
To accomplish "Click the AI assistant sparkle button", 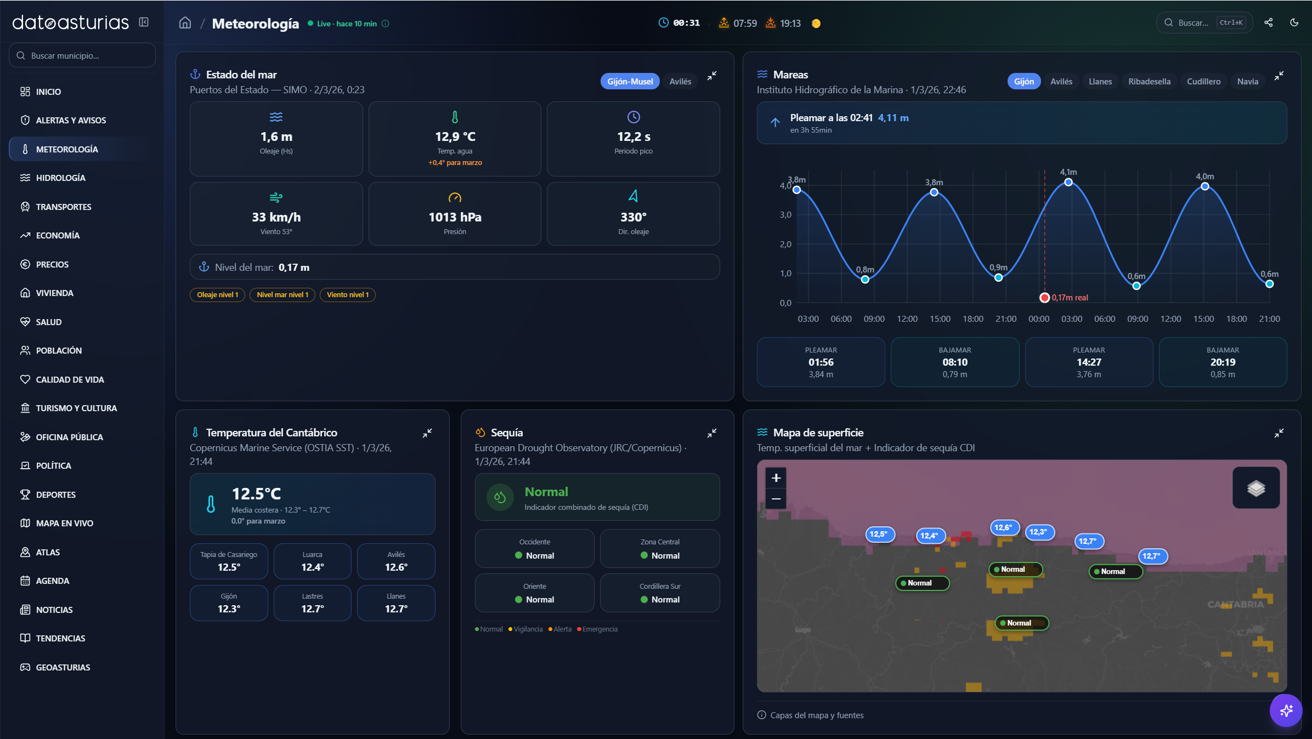I will (x=1286, y=710).
